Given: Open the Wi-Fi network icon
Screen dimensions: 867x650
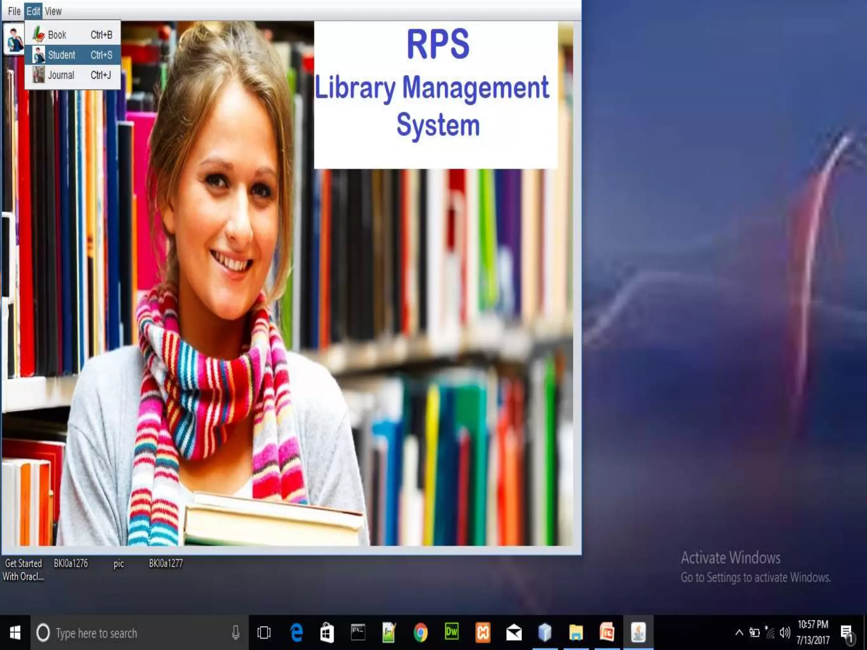Looking at the screenshot, I should pyautogui.click(x=770, y=633).
